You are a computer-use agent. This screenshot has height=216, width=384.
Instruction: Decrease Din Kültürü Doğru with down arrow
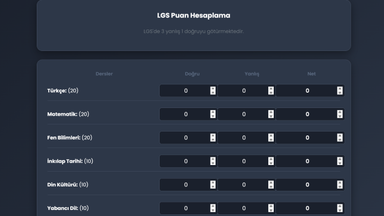pyautogui.click(x=213, y=186)
